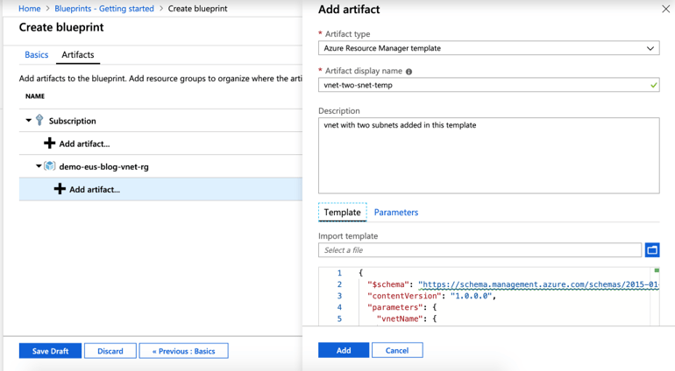Click the Add button
Screen dimensions: 675x371
coord(344,350)
